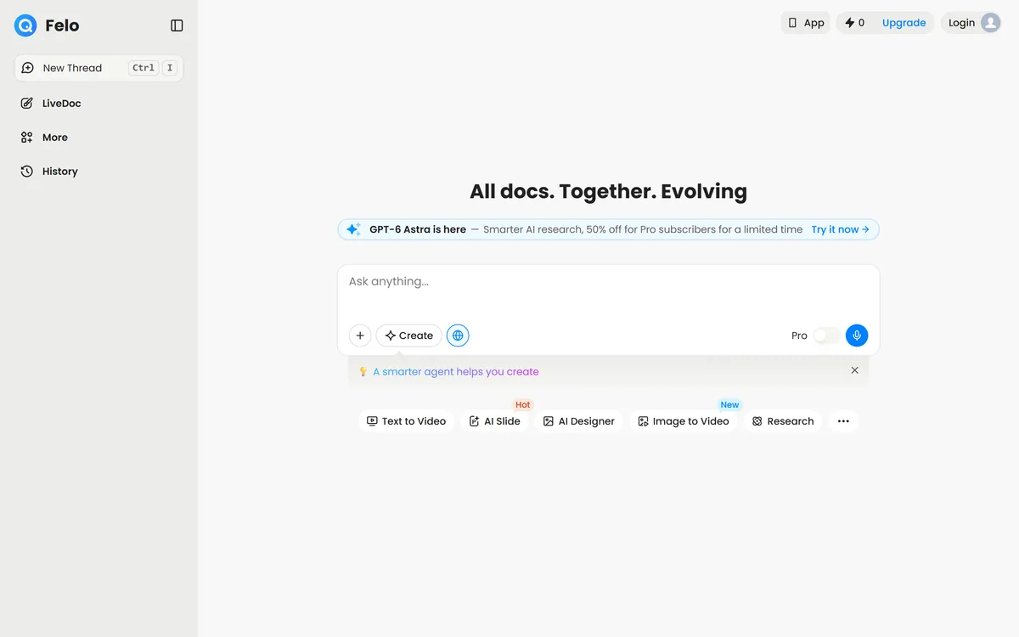
Task: Select AI Designer option
Action: click(579, 421)
